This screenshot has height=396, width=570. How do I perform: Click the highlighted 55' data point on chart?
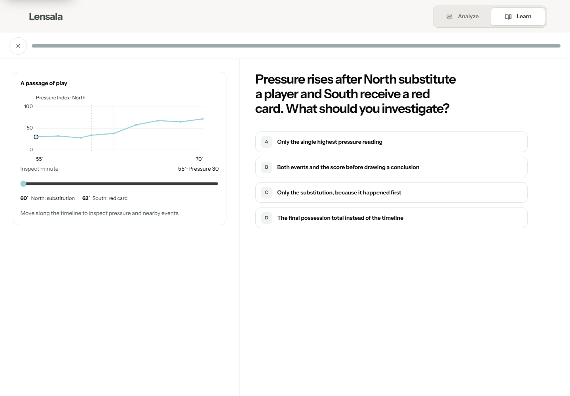36,137
